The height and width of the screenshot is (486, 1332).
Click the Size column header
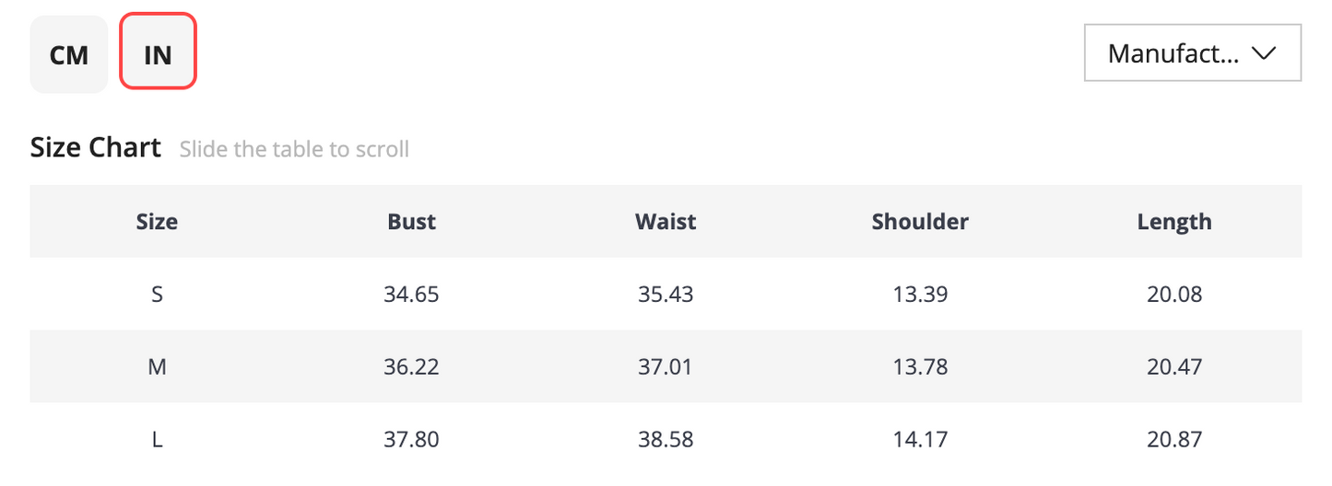click(157, 221)
